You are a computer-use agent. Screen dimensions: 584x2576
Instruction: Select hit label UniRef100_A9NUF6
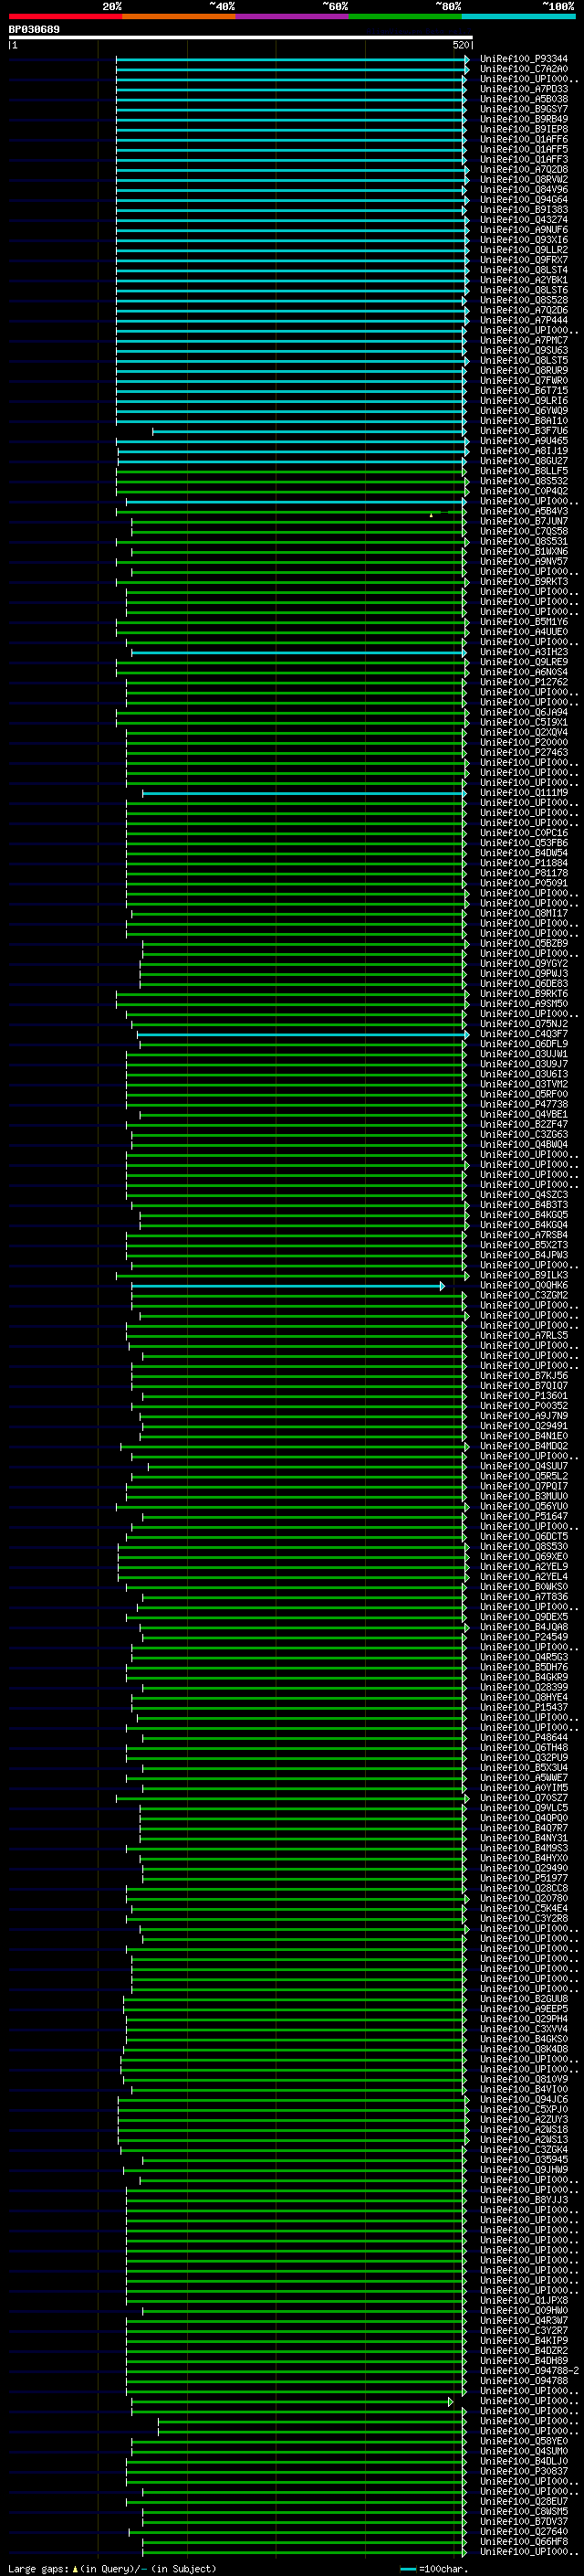click(523, 230)
